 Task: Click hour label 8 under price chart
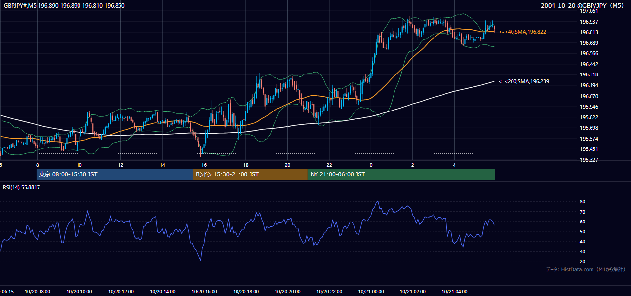point(37,165)
